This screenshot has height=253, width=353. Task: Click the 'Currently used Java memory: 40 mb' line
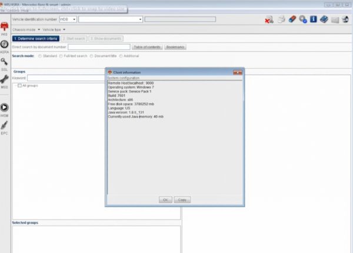tap(136, 117)
